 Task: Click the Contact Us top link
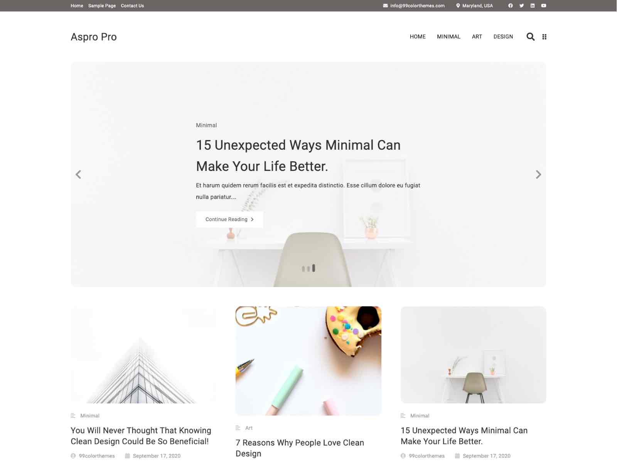(x=132, y=6)
